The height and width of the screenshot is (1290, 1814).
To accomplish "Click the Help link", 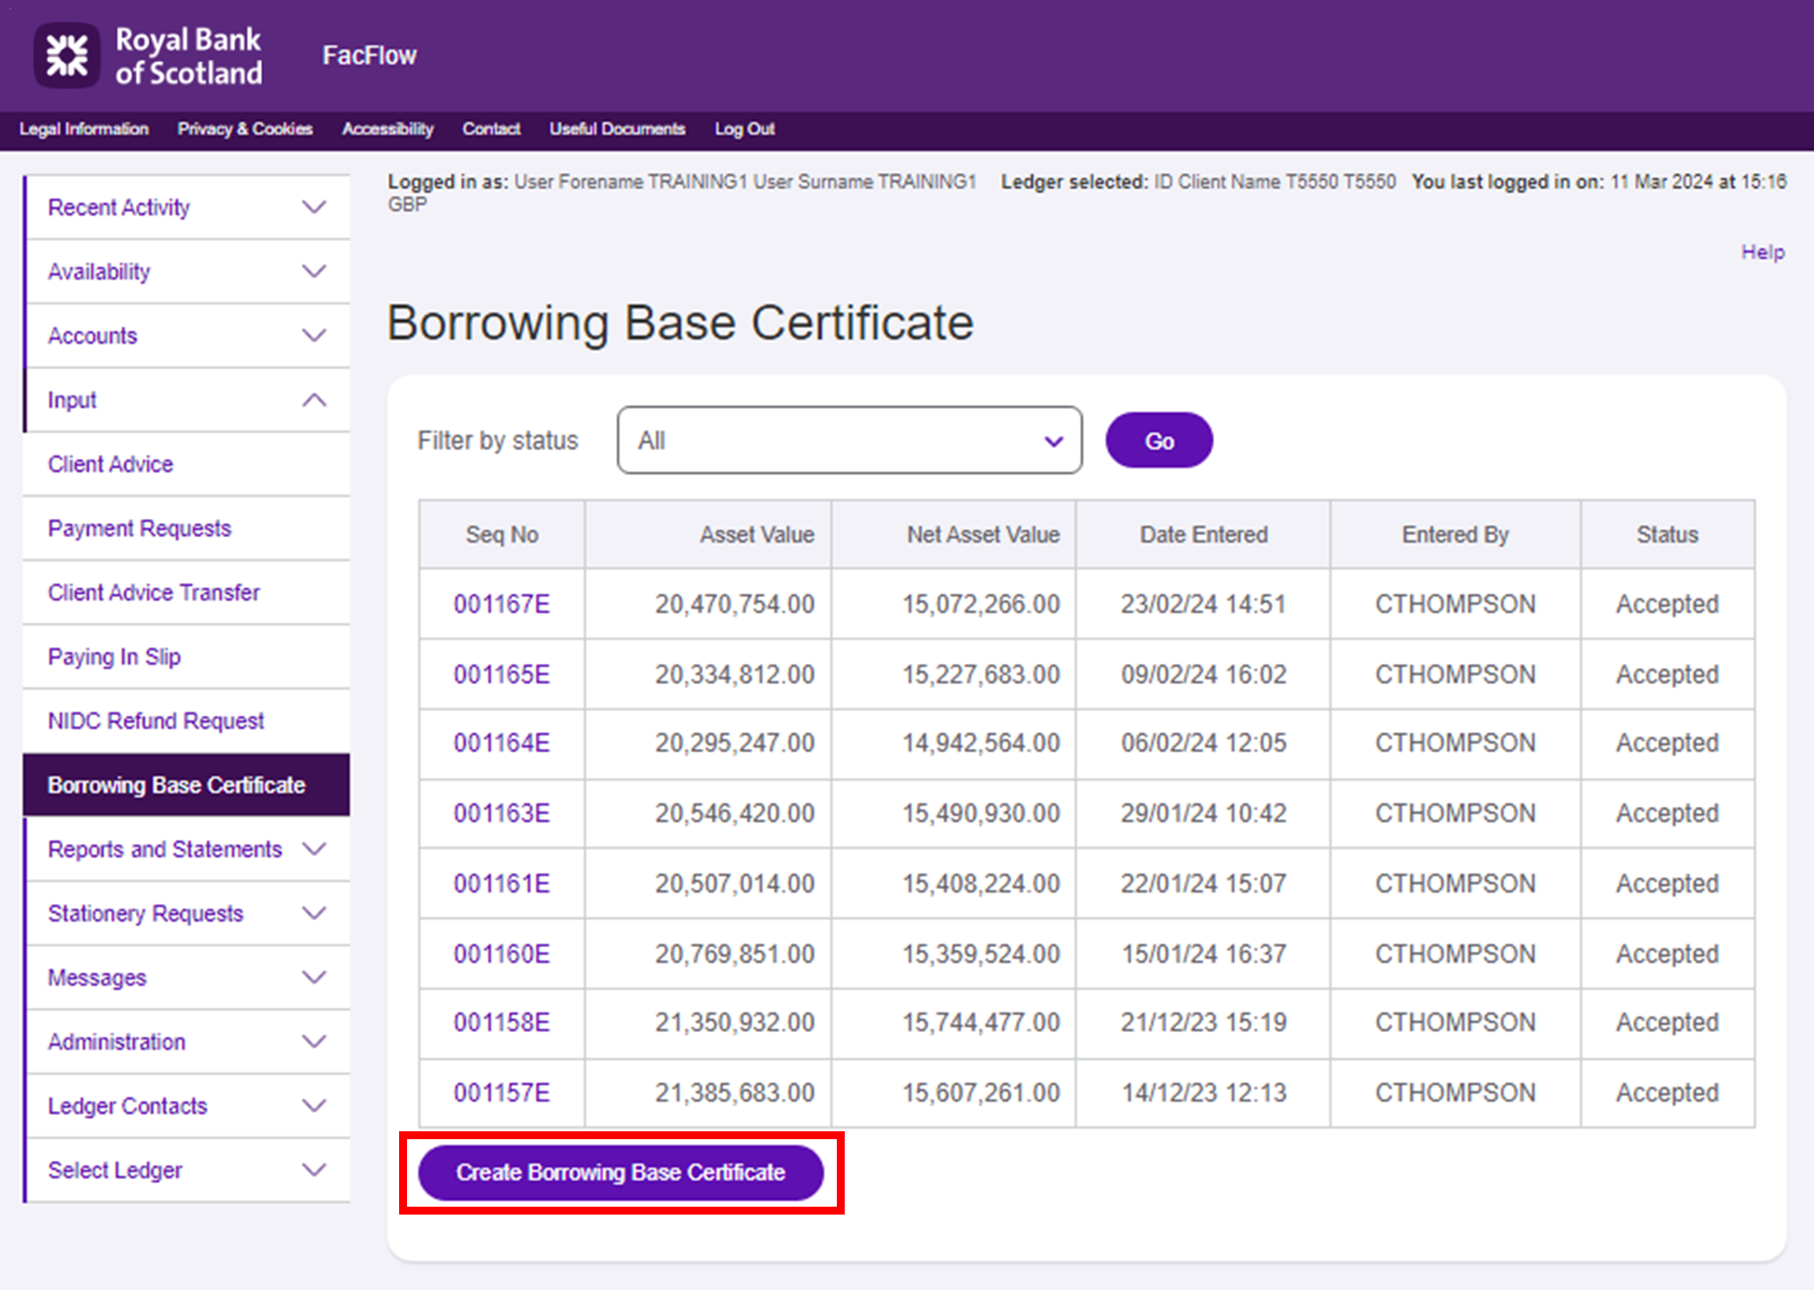I will tap(1761, 253).
